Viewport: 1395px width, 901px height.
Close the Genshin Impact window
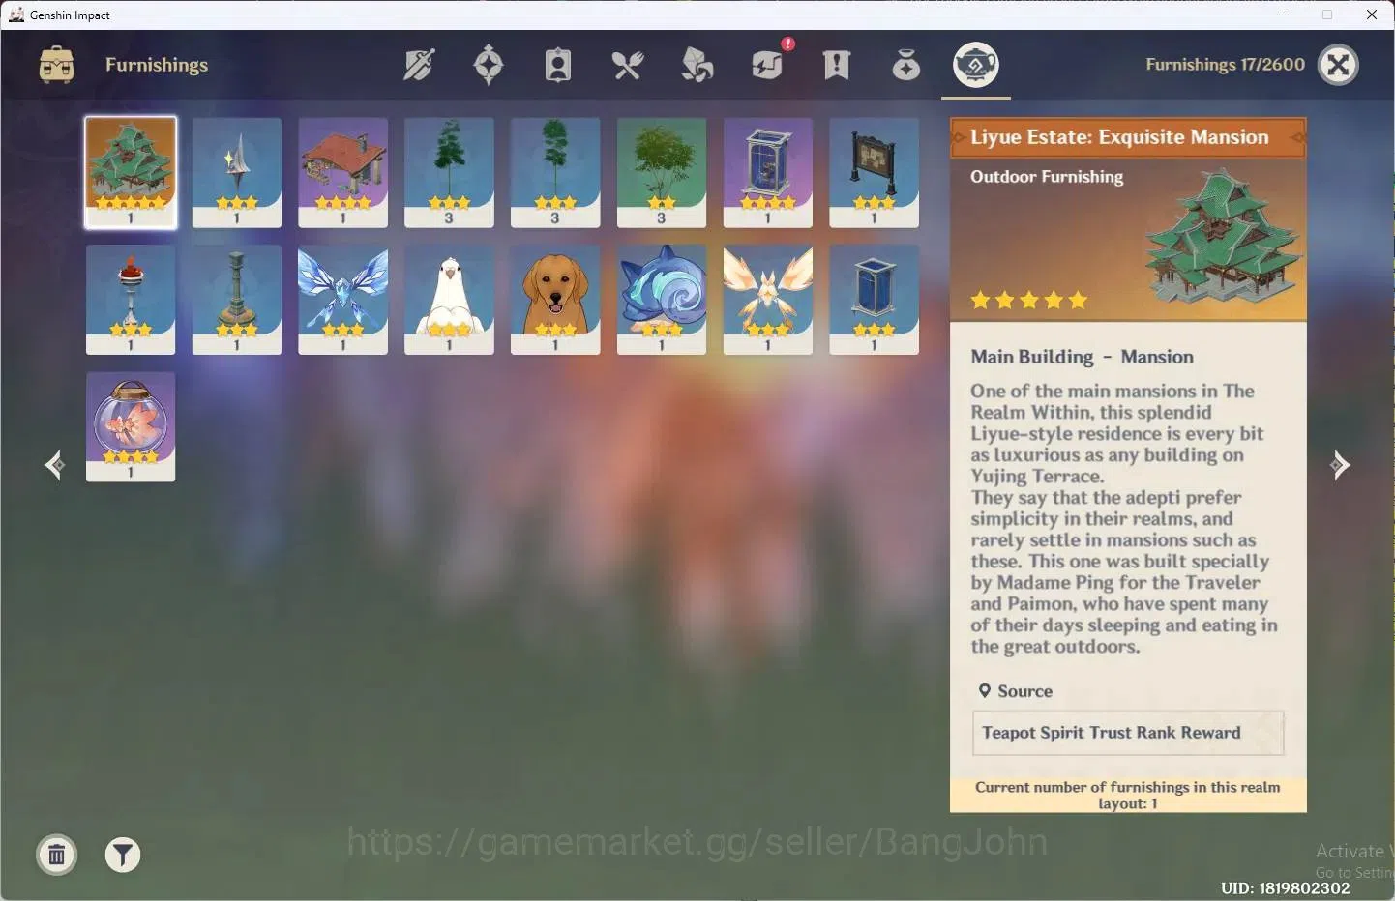click(x=1372, y=15)
